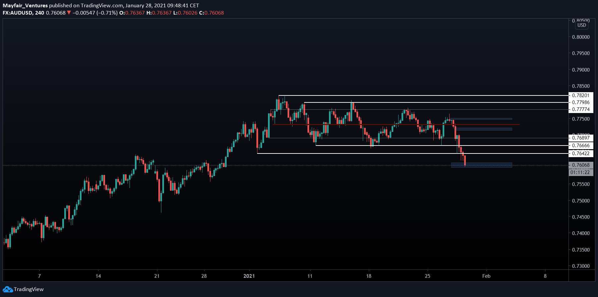
Task: Select the blue zone at current price
Action: point(482,165)
